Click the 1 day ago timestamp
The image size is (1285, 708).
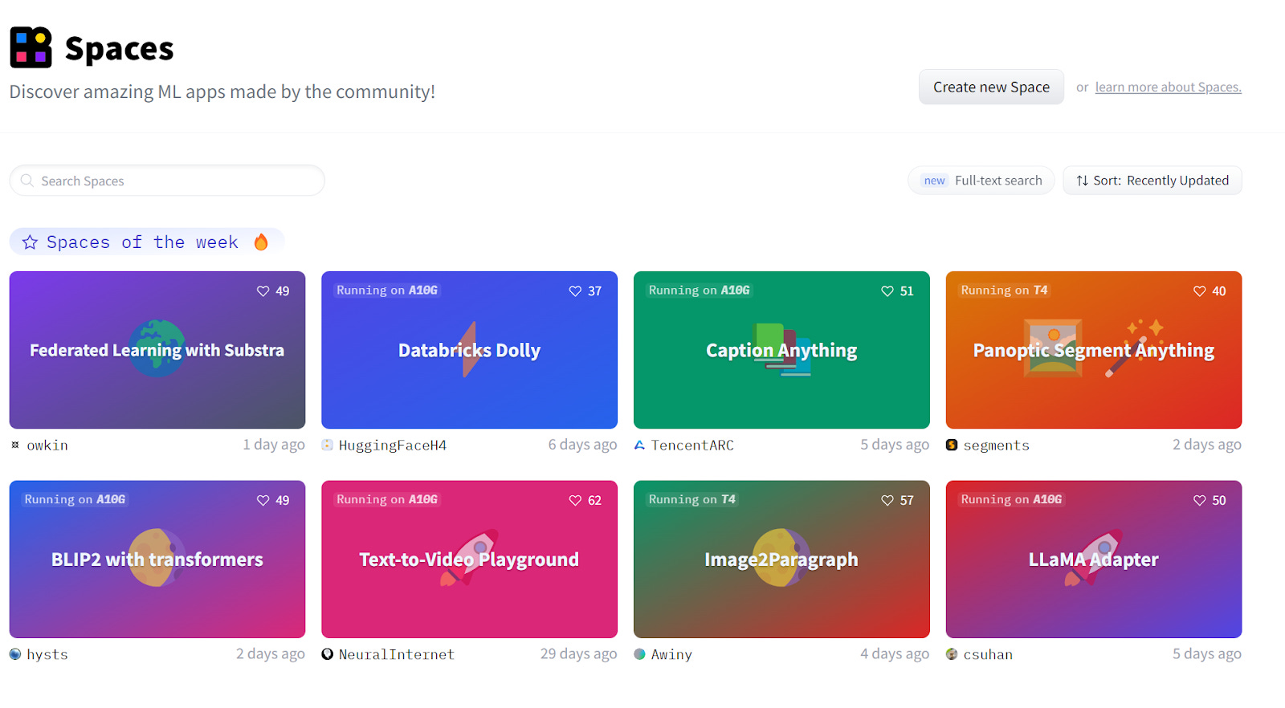pyautogui.click(x=274, y=445)
